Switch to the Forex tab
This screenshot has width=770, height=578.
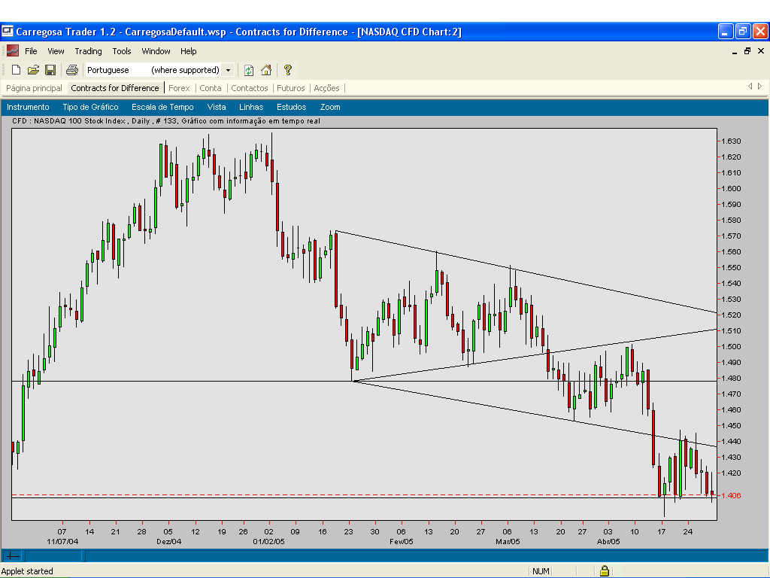[179, 88]
